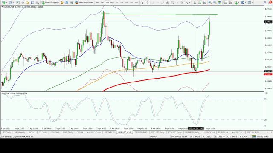Switch timeframe to M30
The image size is (273, 153).
[112, 3]
